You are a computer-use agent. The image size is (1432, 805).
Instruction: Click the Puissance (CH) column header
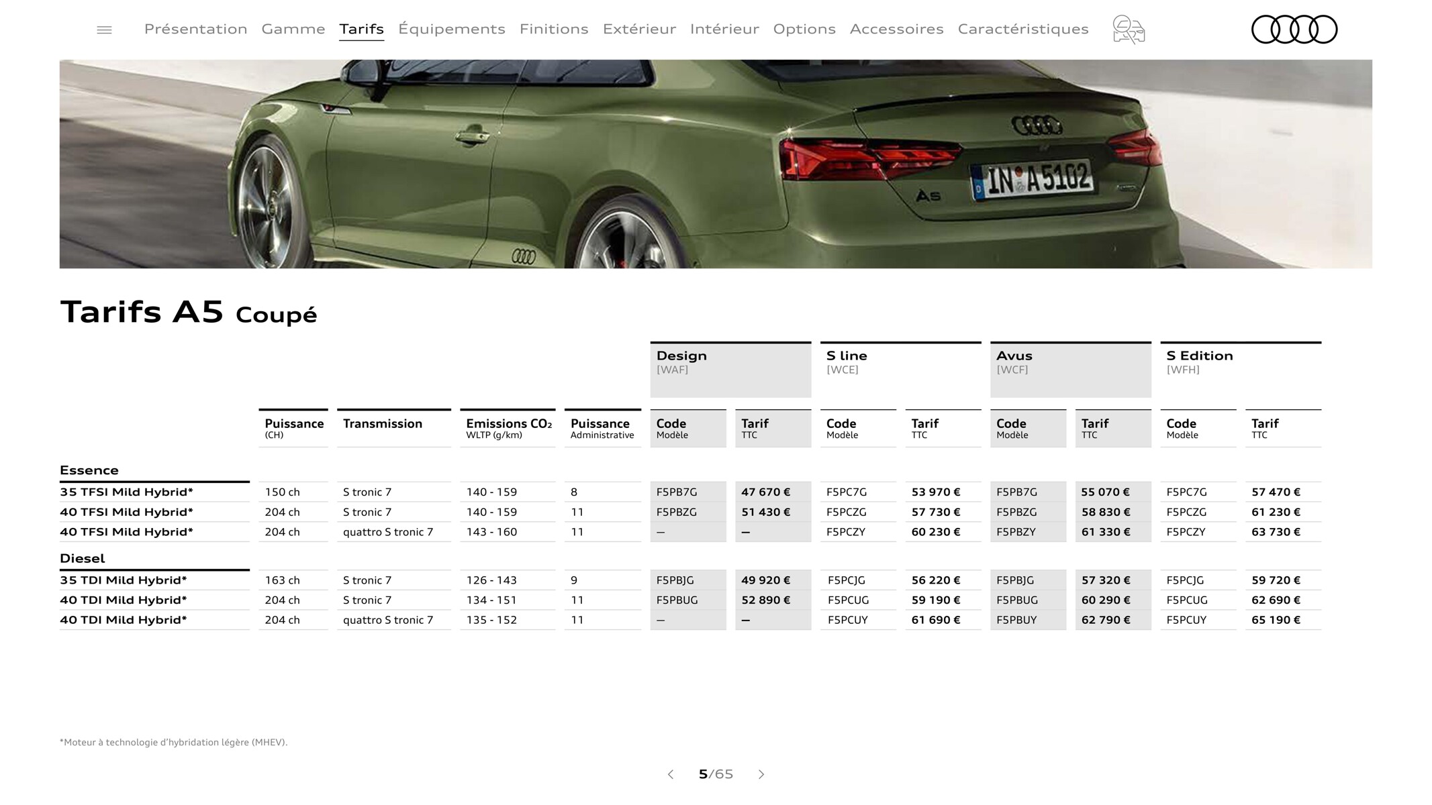tap(293, 428)
